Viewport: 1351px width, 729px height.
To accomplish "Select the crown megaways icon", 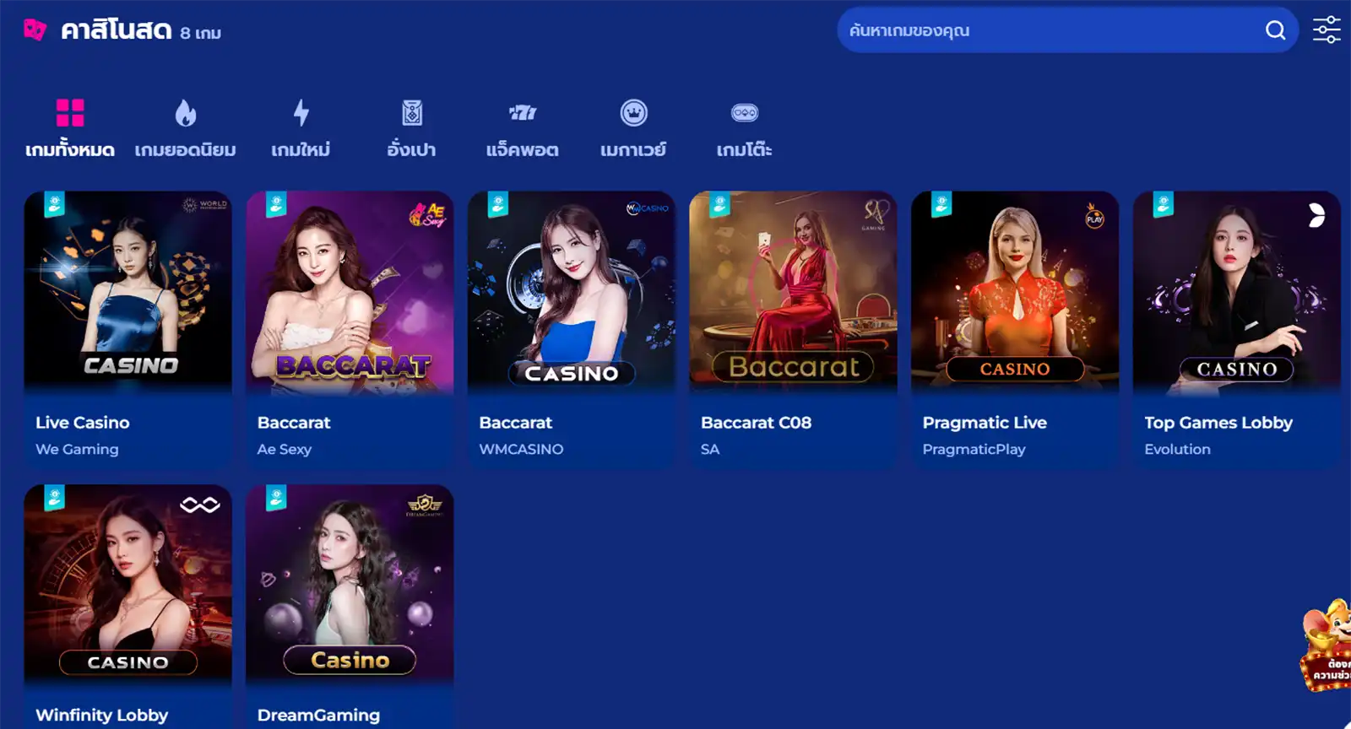I will pos(633,113).
